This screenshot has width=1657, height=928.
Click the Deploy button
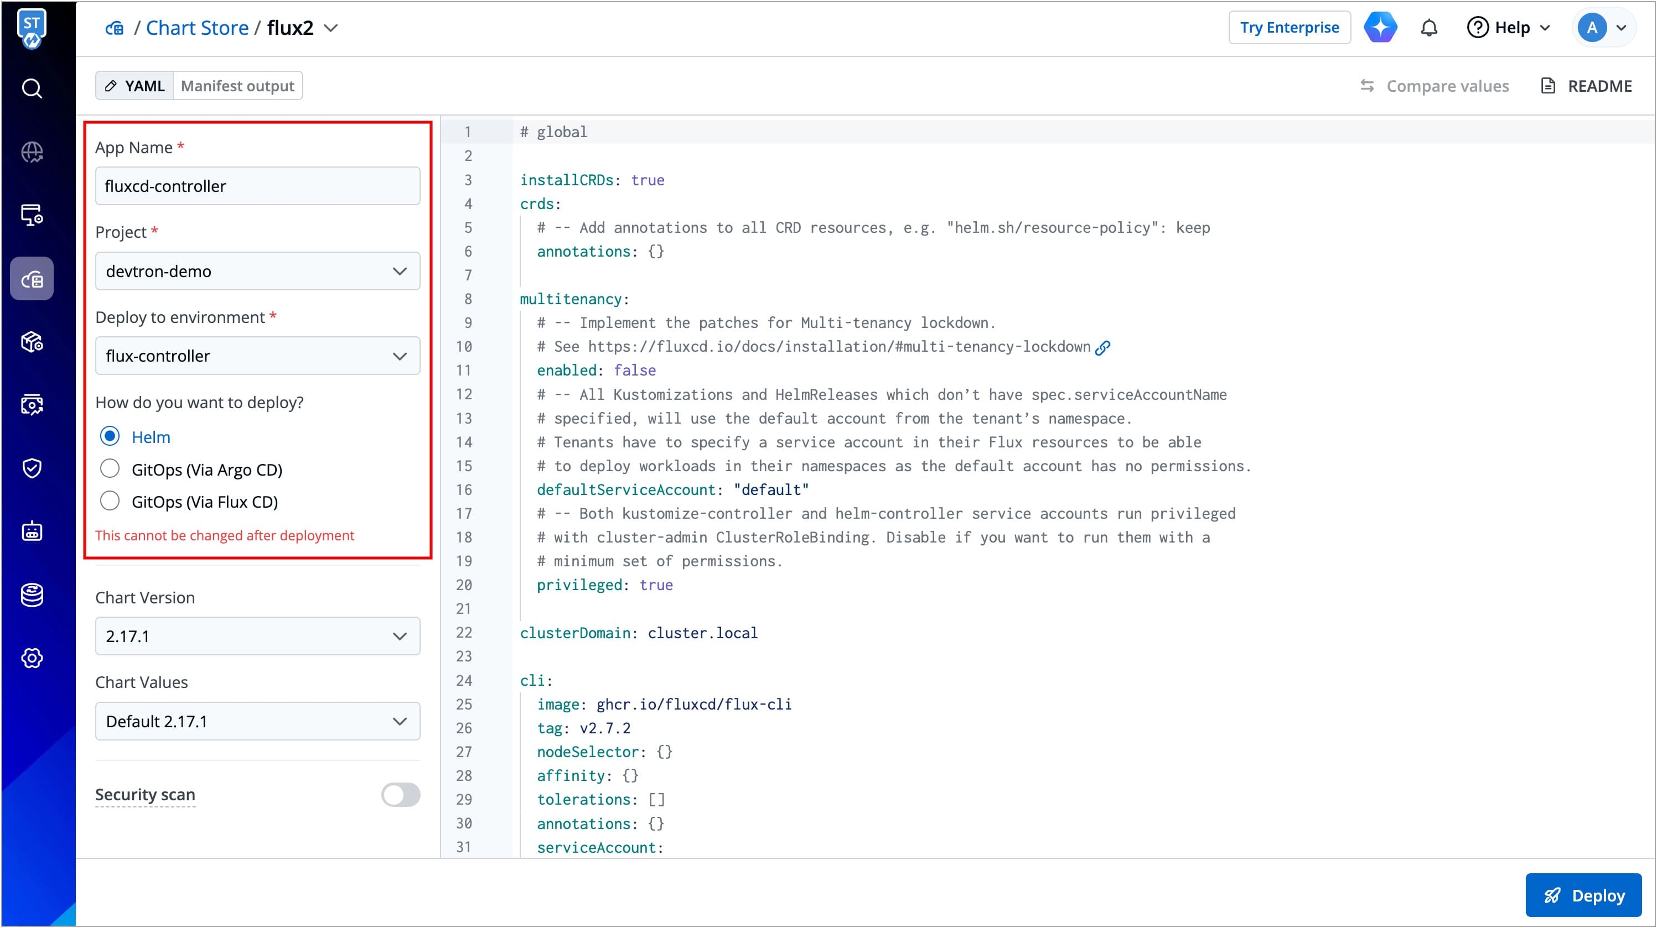1583,895
